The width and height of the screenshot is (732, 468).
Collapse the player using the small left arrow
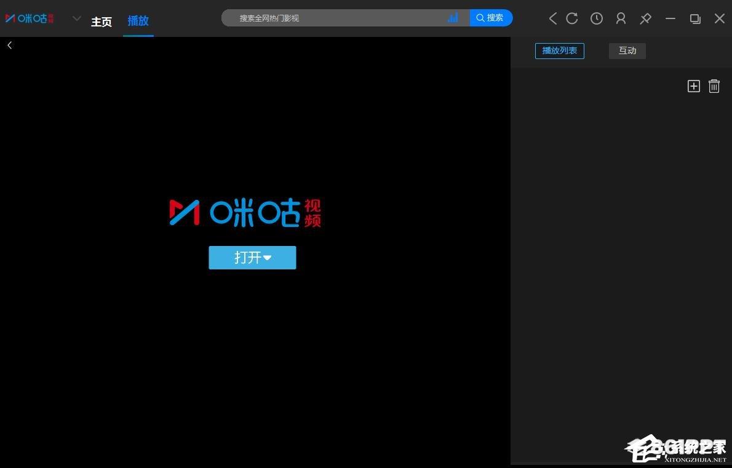[x=9, y=45]
